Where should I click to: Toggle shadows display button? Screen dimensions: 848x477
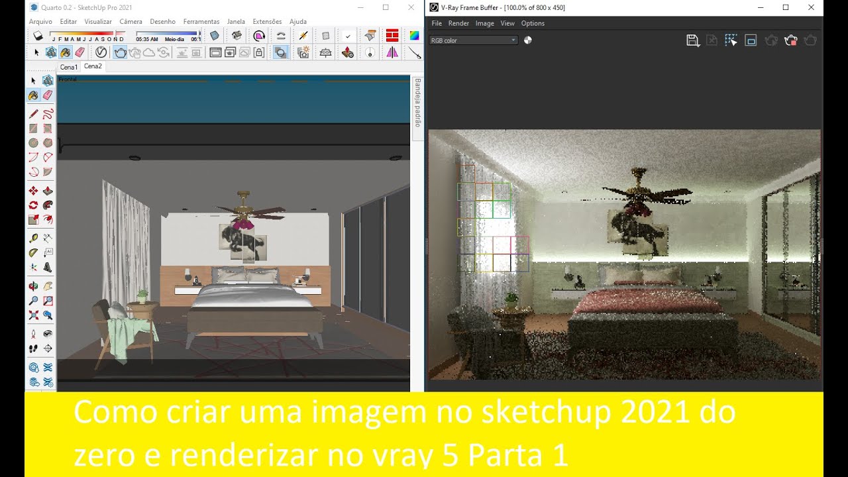coord(38,35)
